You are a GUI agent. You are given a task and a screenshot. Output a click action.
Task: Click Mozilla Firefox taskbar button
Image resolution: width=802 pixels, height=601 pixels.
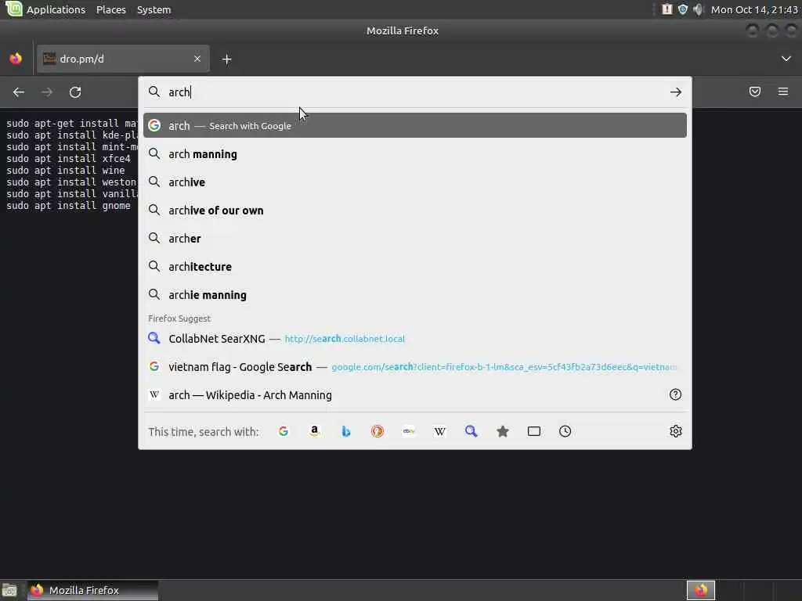[92, 590]
